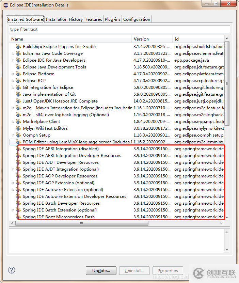Sort the list by Version column header
Image resolution: width=239 pixels, height=283 pixels.
(x=152, y=39)
